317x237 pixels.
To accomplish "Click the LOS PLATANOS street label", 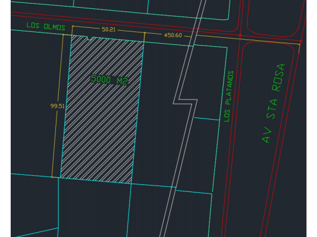I will pyautogui.click(x=229, y=96).
